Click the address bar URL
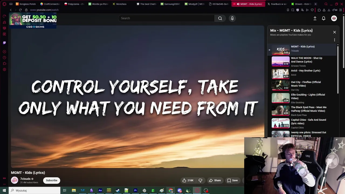Screen dimensions: 345x194 tap(44, 10)
